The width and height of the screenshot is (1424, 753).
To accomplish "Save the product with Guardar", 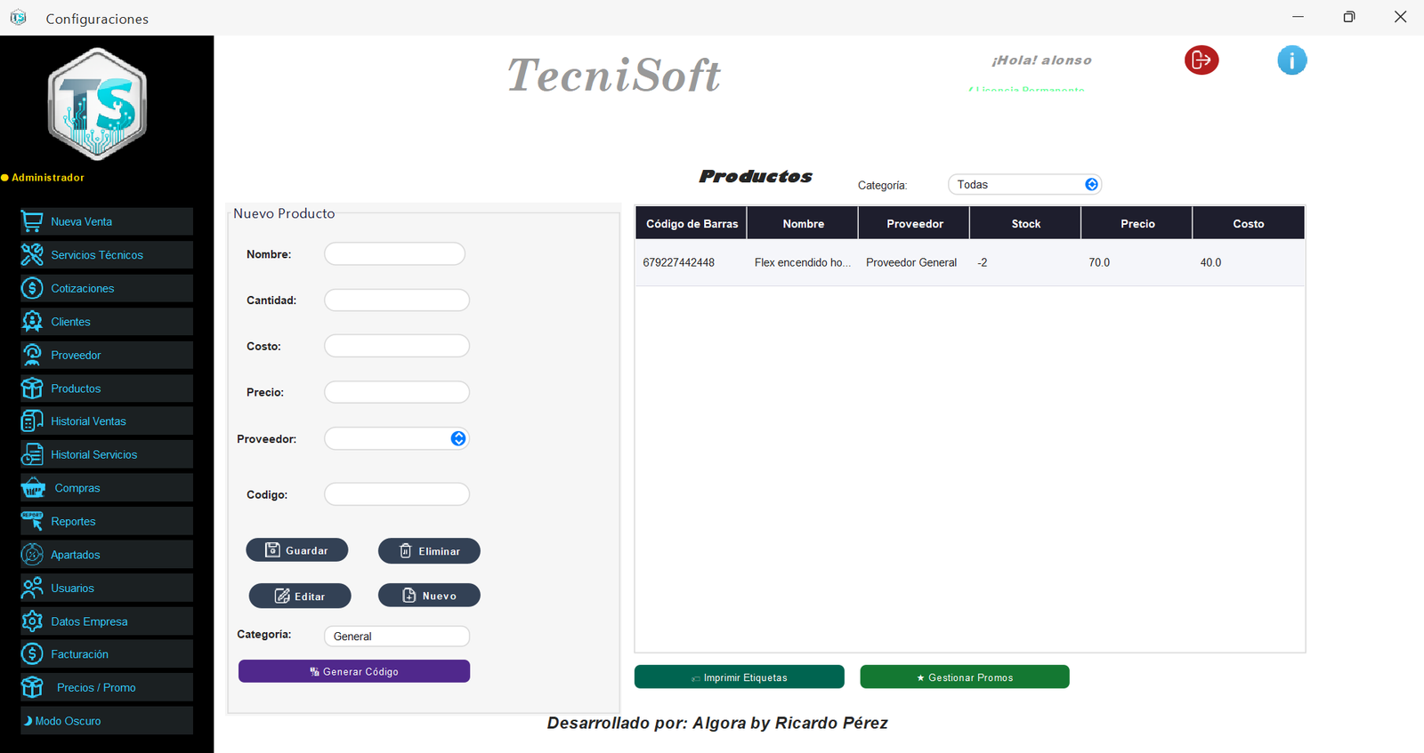I will pos(297,550).
